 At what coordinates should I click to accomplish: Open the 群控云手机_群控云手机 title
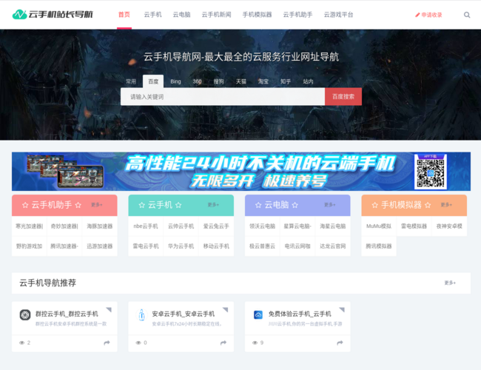67,314
